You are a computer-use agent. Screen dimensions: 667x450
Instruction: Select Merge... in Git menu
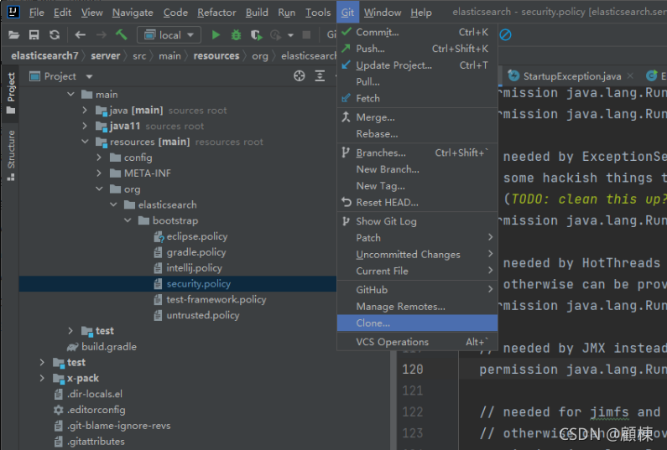tap(417, 117)
